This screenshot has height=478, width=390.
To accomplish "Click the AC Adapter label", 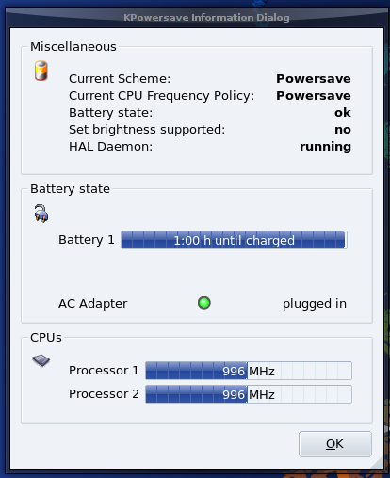I will click(93, 304).
